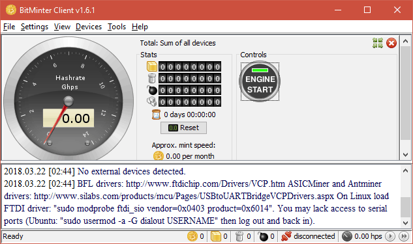Click the device panel scroll up arrow
The width and height of the screenshot is (413, 244).
point(406,41)
